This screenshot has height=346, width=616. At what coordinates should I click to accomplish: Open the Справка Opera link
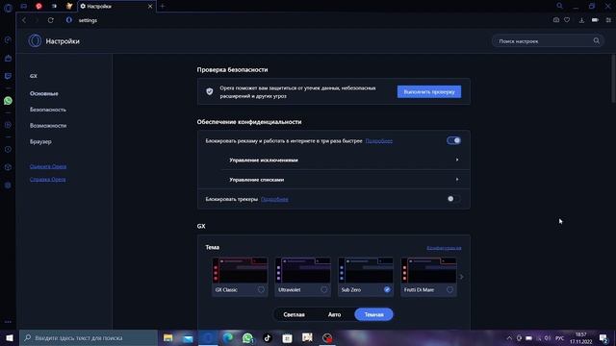click(47, 180)
